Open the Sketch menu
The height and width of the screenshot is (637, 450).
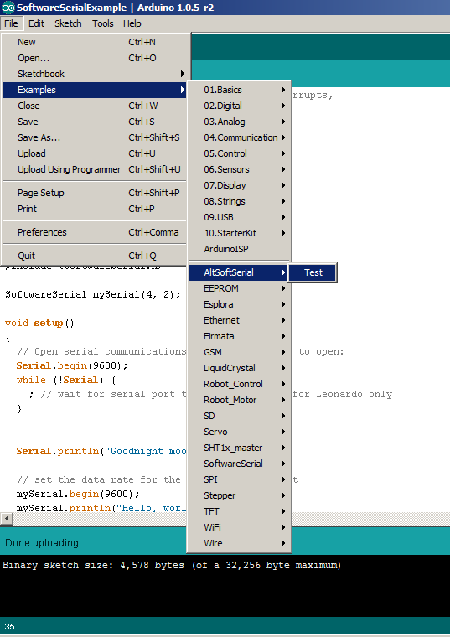click(68, 23)
